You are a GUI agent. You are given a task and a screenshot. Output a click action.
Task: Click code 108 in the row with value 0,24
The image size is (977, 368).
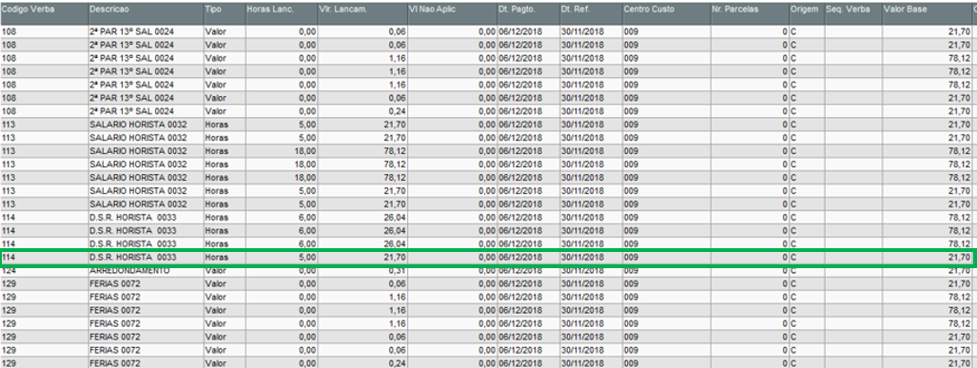coord(9,111)
